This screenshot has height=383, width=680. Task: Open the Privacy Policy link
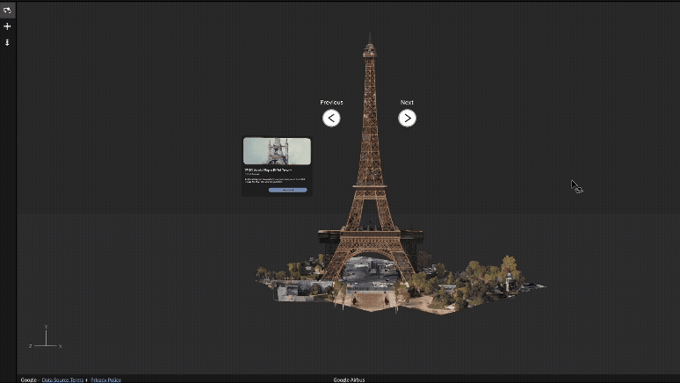105,379
